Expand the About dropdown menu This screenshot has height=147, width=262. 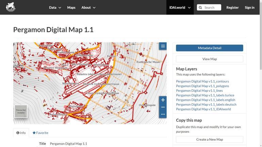pos(88,7)
